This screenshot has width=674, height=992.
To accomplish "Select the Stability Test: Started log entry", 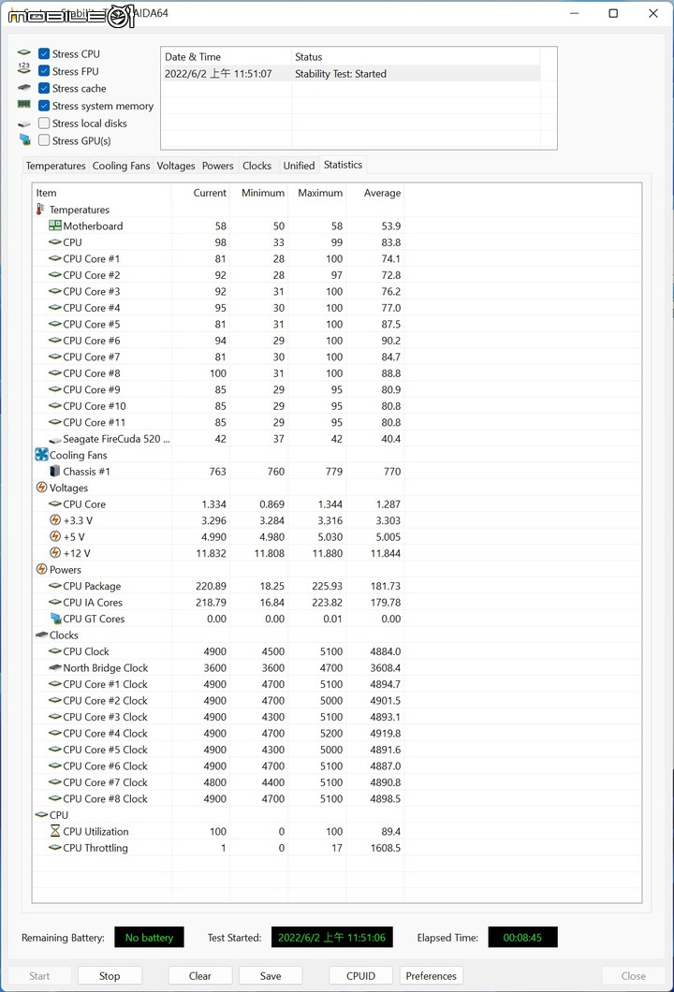I will (351, 73).
